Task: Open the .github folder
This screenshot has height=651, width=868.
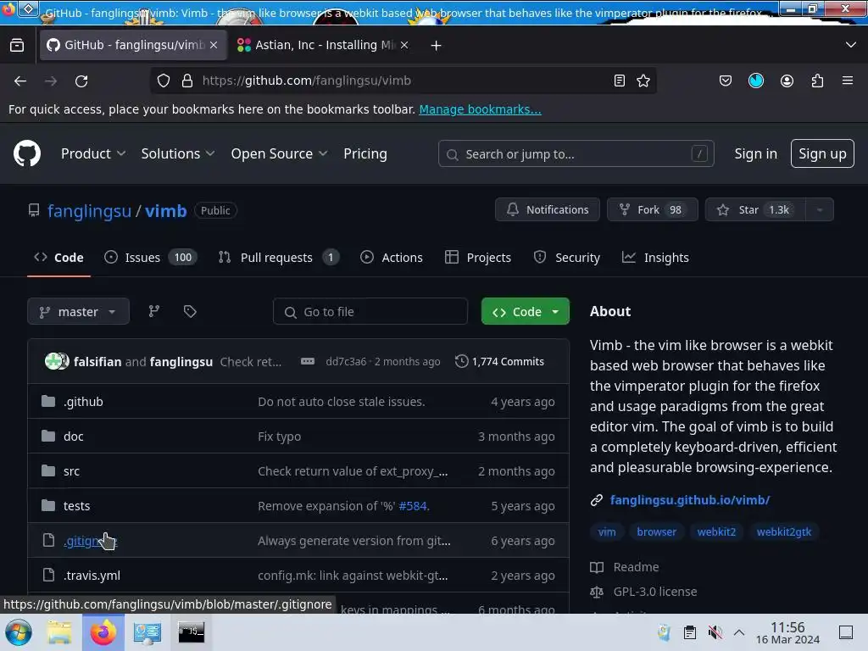Action: coord(83,402)
